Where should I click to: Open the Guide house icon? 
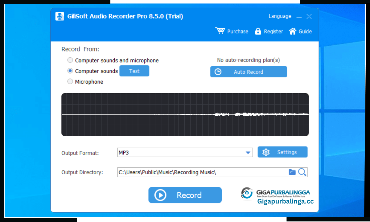[292, 31]
